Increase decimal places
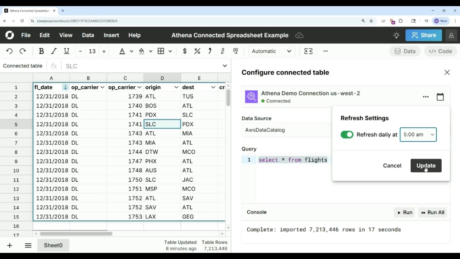This screenshot has width=460, height=259. [x=235, y=51]
